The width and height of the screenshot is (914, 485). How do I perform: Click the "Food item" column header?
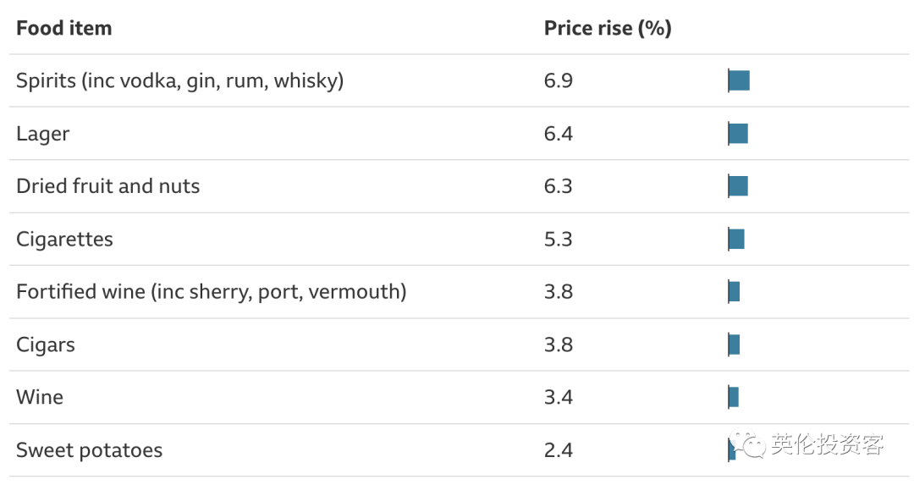64,28
